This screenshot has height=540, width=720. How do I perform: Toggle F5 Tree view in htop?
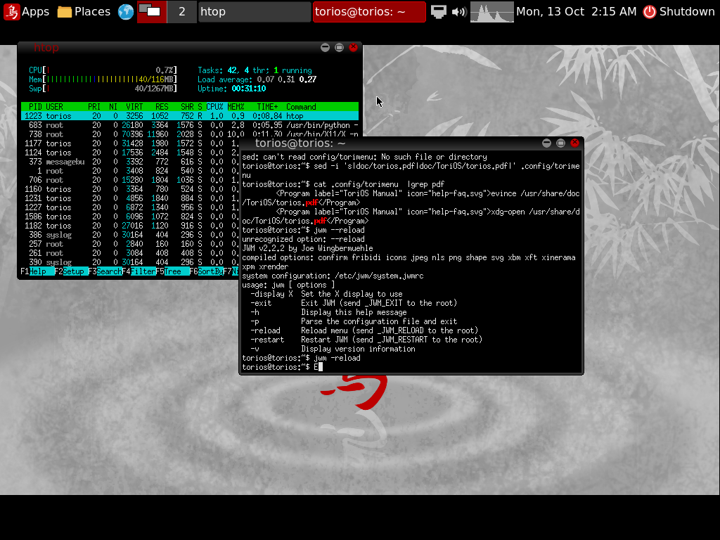[172, 271]
